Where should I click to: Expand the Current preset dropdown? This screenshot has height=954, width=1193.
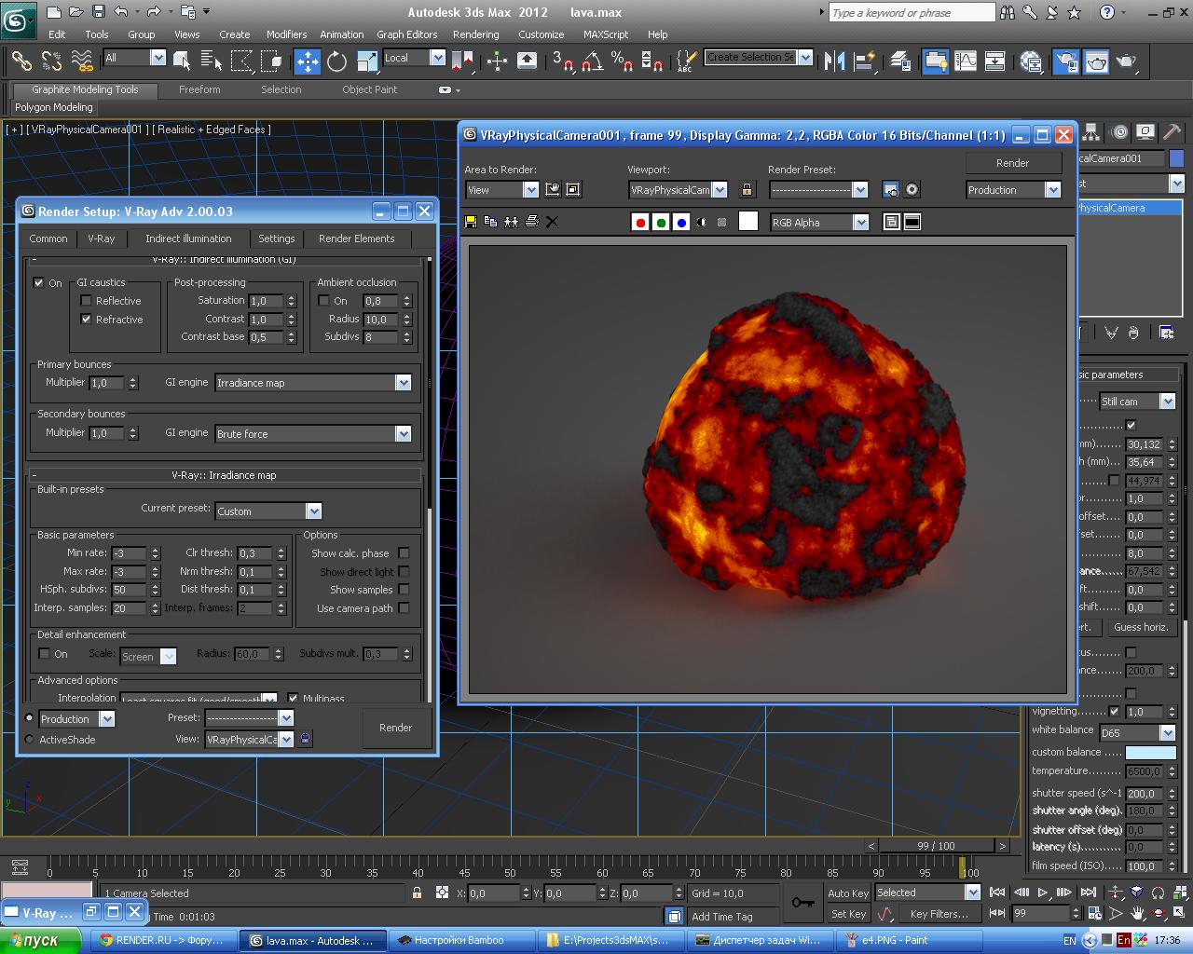coord(313,511)
